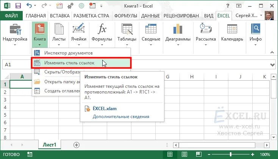278x159 pixels.
Task: Open the Ячейки ribbon group
Action: coord(78,35)
